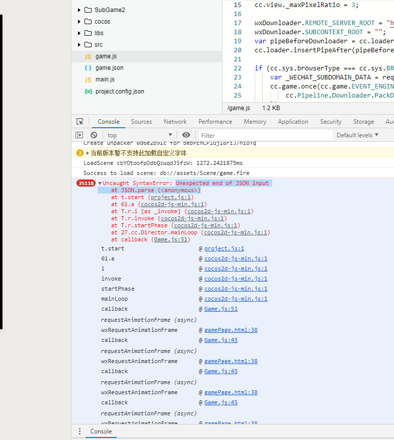Open the game.json file

tap(109, 68)
